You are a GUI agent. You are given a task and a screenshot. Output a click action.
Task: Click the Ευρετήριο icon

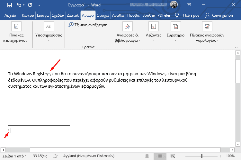pos(175,26)
